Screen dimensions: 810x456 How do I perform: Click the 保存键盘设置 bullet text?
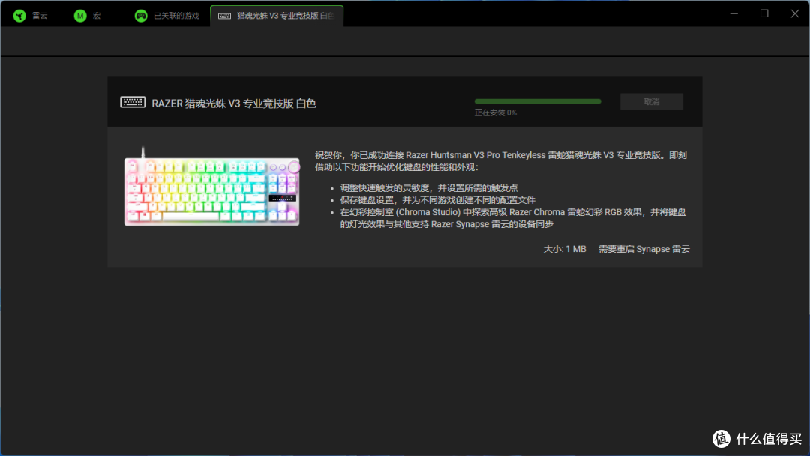pos(437,199)
